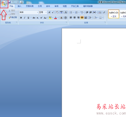126x117 pixels.
Task: Apply paragraph shading with paint bucket
Action: pyautogui.click(x=95, y=18)
